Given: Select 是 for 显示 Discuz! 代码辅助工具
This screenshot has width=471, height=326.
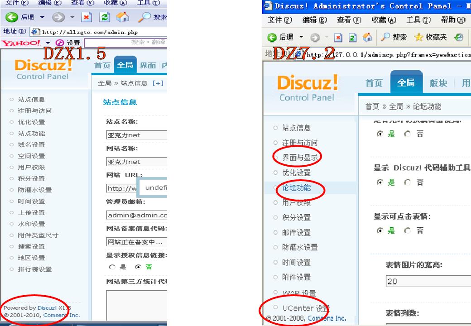Looking at the screenshot, I should click(x=380, y=182).
